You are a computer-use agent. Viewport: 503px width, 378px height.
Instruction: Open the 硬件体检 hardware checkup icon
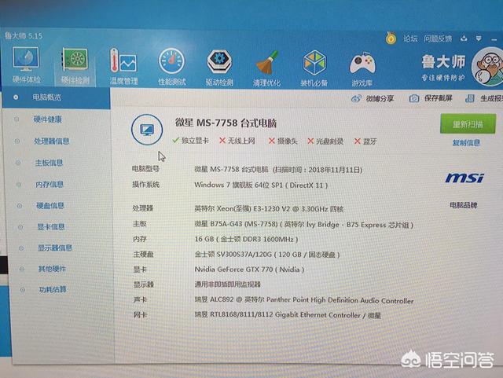(26, 65)
